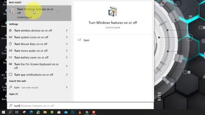Expand Turn system icons on or off

click(67, 37)
